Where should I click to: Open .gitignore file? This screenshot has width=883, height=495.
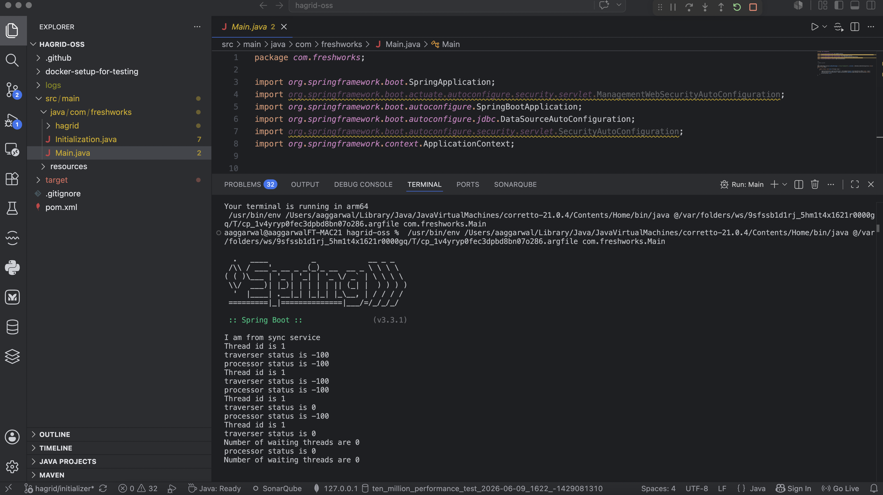click(x=119, y=194)
